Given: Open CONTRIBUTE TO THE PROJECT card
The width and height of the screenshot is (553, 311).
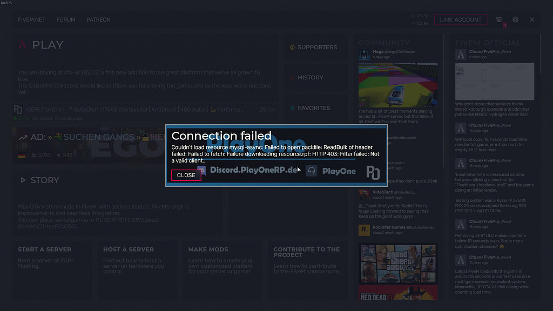Looking at the screenshot, I should 307,270.
